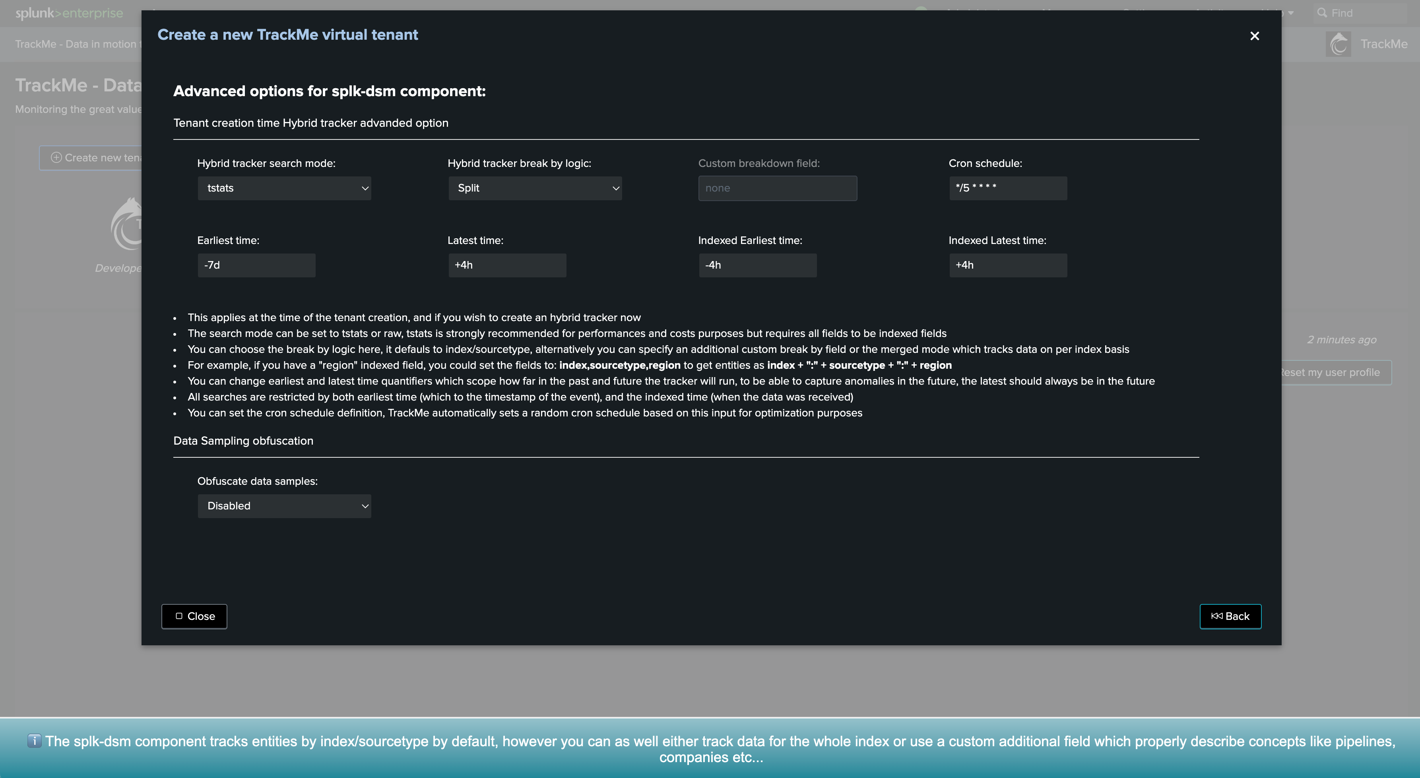Click the Close button at dialog bottom
Image resolution: width=1420 pixels, height=778 pixels.
(x=194, y=617)
